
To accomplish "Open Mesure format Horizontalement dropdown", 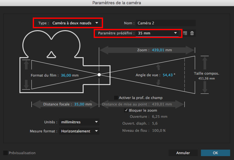I will tap(79, 131).
